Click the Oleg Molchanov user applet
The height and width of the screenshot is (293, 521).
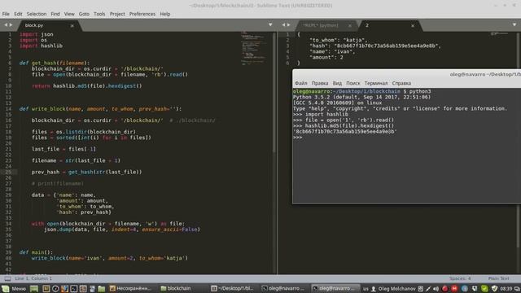tap(393, 289)
